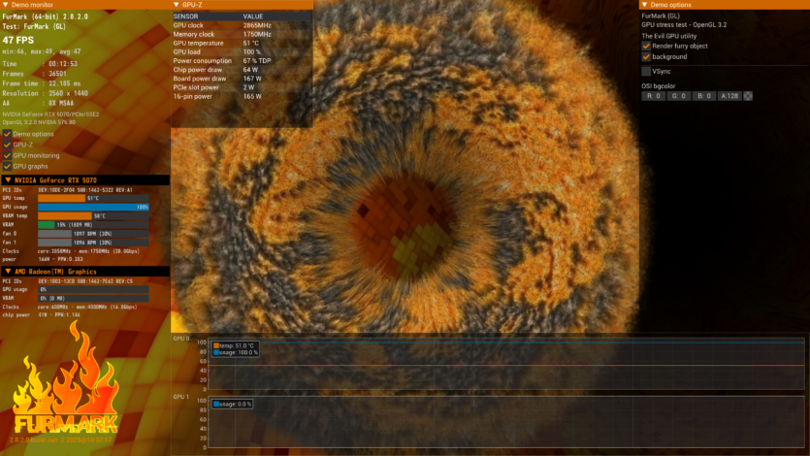Uncheck the Demo options checkbox in Demo monitor
This screenshot has width=810, height=456.
7,134
